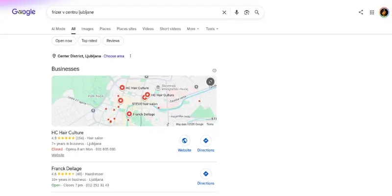Screen dimensions: 392x196
Task: Click the underlined Website link under HC Hair Culture
Action: pos(58,155)
